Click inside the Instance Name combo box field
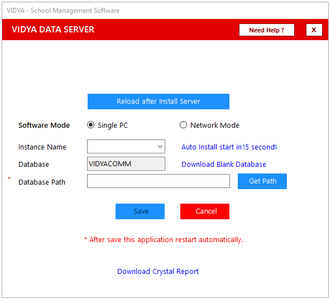The width and height of the screenshot is (331, 299). pos(126,147)
